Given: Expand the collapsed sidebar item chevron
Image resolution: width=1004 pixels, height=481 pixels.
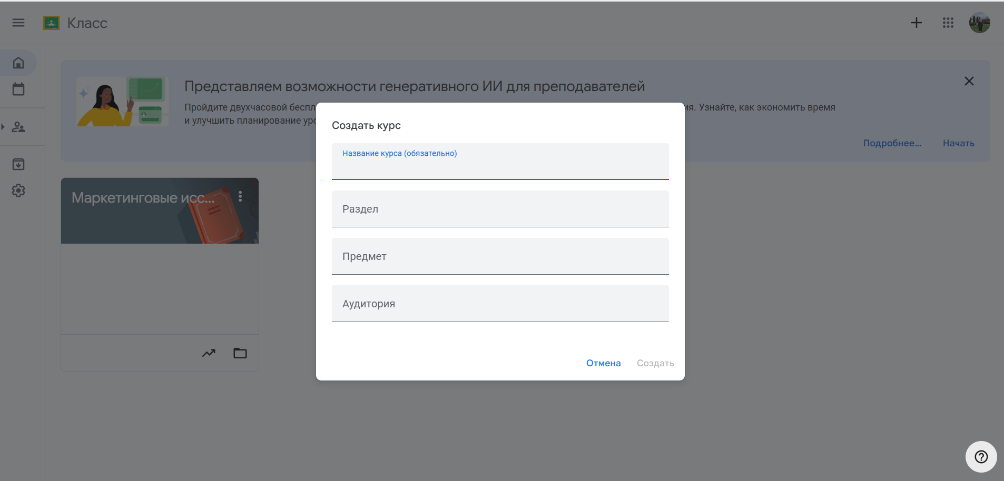Looking at the screenshot, I should 4,127.
